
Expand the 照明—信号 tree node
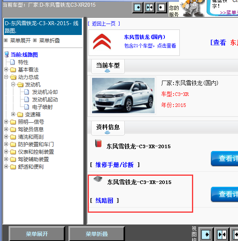pyautogui.click(x=6, y=122)
